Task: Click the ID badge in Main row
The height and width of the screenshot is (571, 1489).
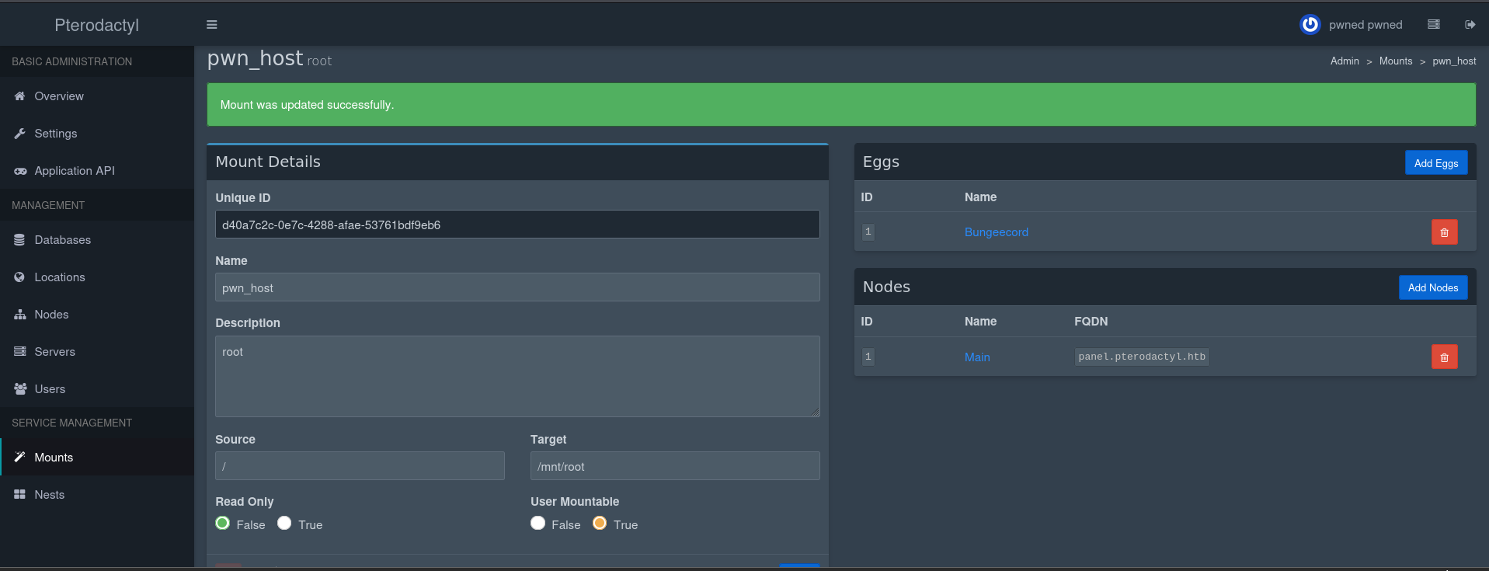Action: (868, 357)
